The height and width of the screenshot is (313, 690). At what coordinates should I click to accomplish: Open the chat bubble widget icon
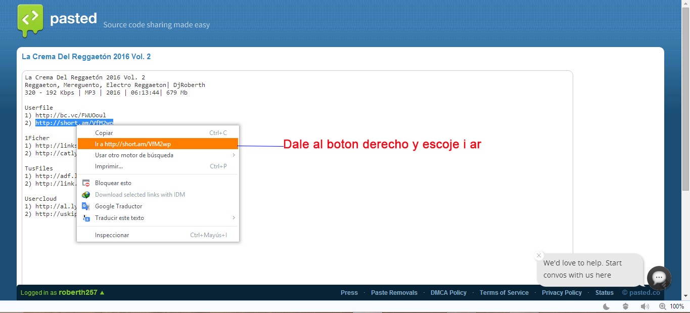(x=659, y=278)
